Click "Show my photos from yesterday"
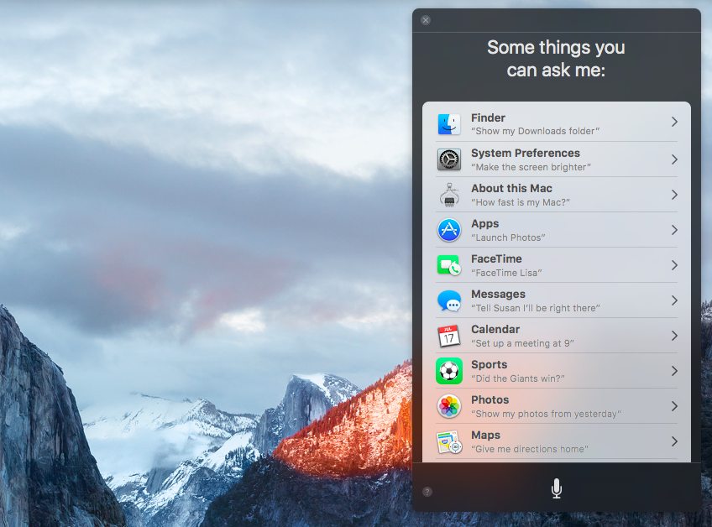Viewport: 712px width, 527px height. 547,414
